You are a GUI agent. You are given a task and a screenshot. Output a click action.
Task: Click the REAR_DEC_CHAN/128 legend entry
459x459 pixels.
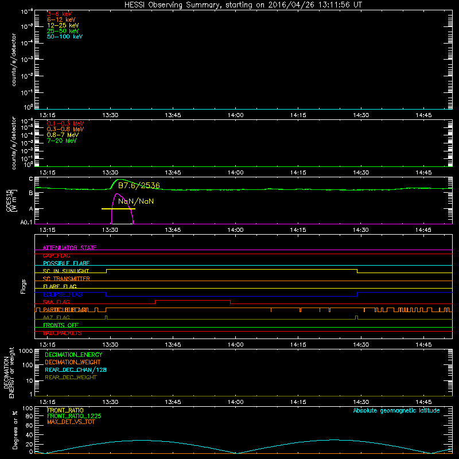[76, 369]
